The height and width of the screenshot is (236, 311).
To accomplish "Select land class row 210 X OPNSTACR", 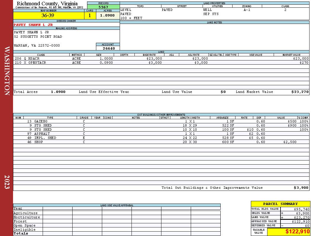I will (x=161, y=63).
